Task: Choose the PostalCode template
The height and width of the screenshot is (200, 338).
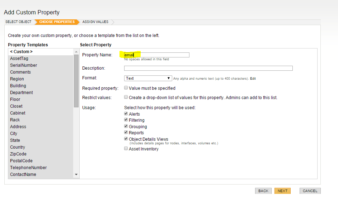Action: tap(41, 161)
